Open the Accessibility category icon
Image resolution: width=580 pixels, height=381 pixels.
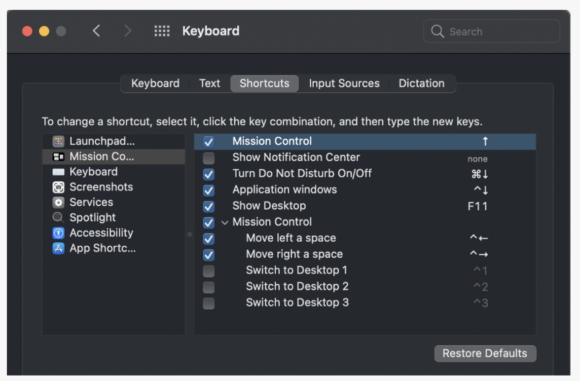59,233
